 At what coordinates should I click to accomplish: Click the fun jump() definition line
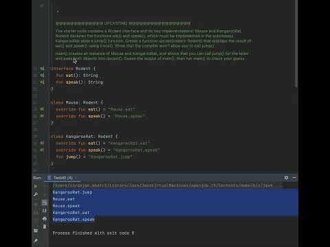click(x=94, y=157)
